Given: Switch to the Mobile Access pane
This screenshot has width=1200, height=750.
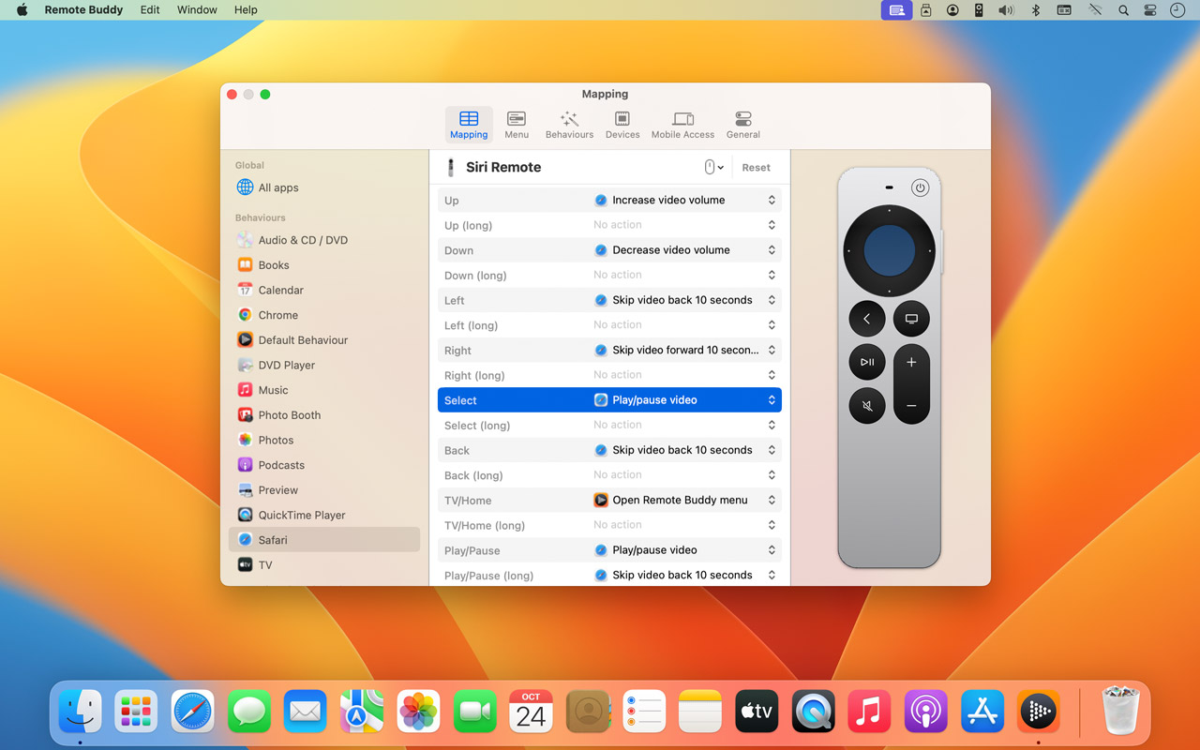Looking at the screenshot, I should (682, 124).
